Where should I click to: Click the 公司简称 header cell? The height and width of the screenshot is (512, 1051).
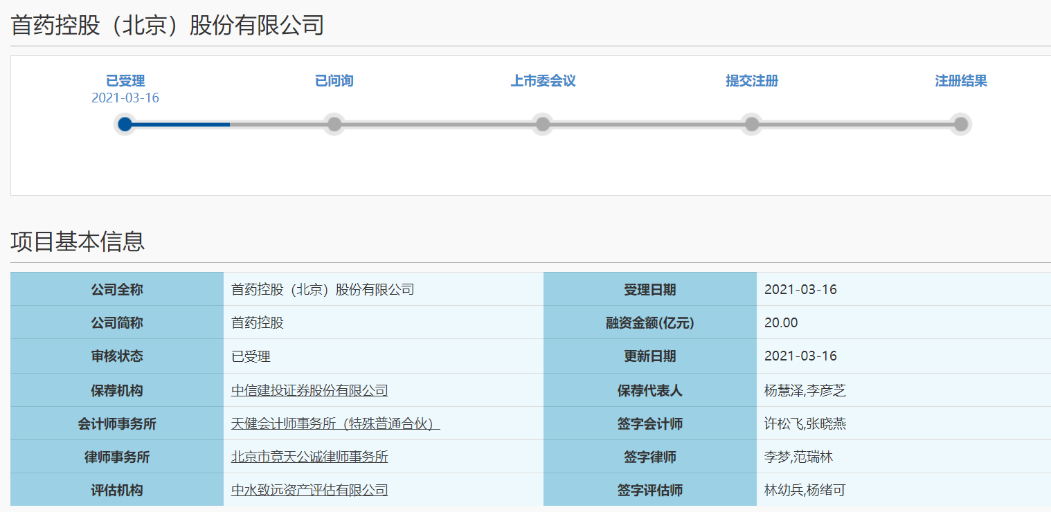click(117, 322)
